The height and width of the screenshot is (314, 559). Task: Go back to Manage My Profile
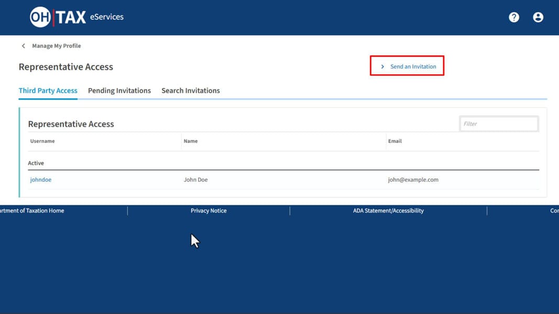[x=57, y=46]
